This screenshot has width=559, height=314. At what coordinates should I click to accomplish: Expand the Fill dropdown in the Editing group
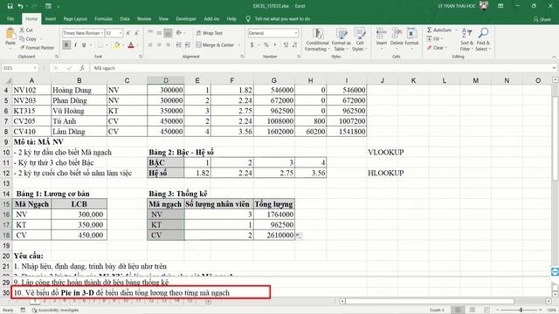(x=442, y=38)
